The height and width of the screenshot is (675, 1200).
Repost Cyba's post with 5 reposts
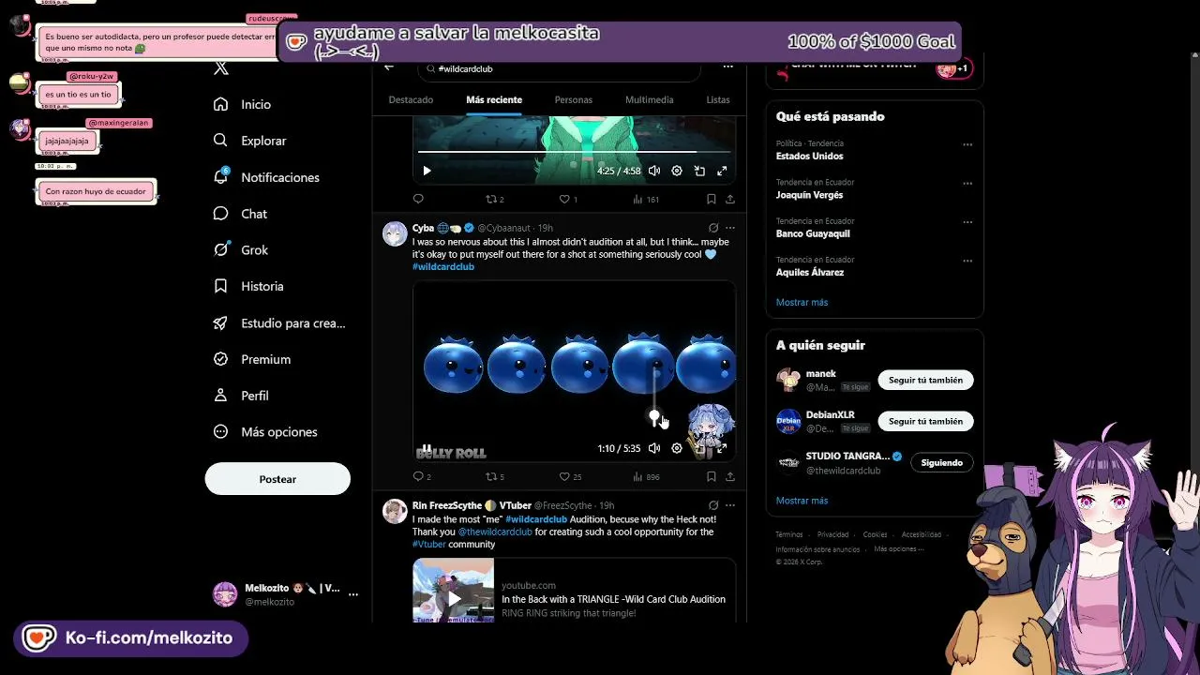click(x=494, y=476)
